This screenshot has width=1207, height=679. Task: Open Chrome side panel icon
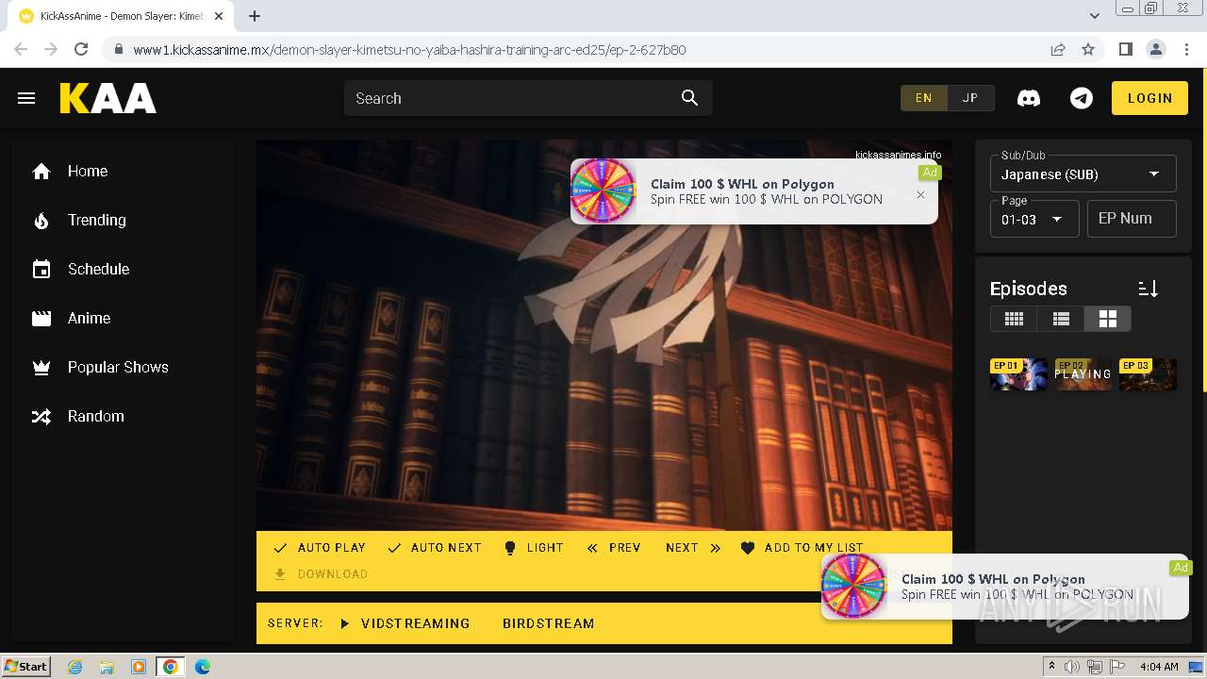(x=1125, y=49)
